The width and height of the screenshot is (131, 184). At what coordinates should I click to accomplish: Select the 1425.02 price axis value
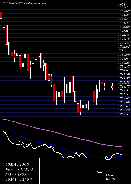pyautogui.click(x=124, y=27)
